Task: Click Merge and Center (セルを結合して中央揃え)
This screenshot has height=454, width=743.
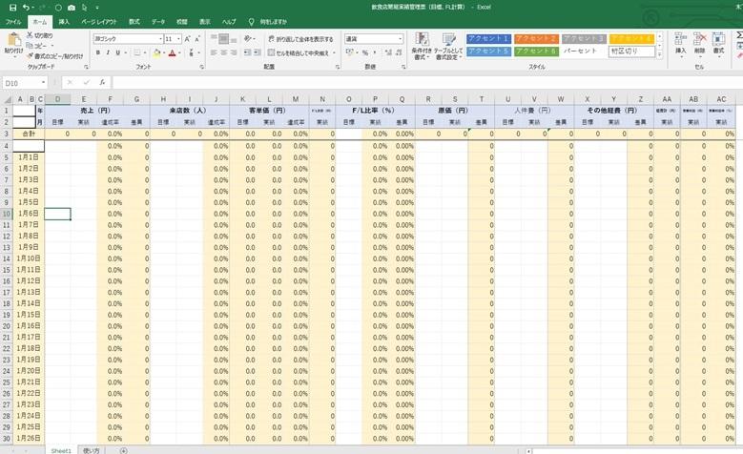Action: (300, 53)
